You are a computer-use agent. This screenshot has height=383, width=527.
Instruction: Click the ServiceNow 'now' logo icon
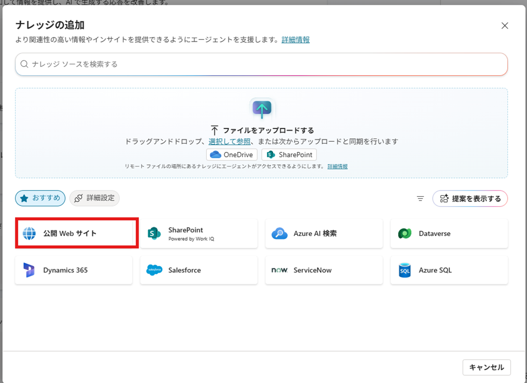[x=280, y=270]
